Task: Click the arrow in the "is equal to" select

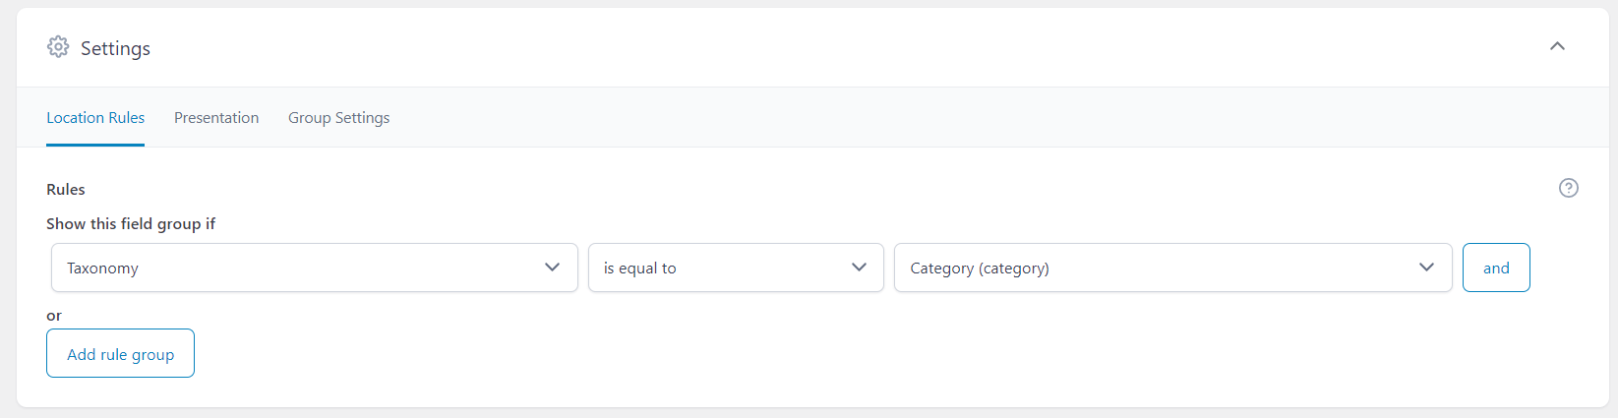Action: [x=859, y=268]
